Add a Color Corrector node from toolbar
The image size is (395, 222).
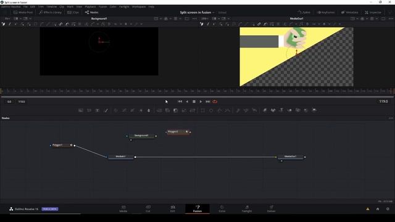coord(115,110)
